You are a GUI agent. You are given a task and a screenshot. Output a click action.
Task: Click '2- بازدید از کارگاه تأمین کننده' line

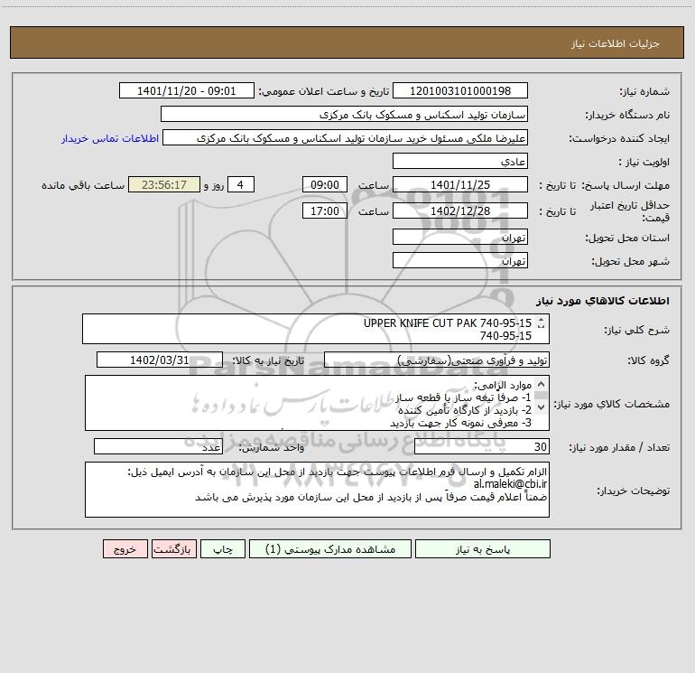[465, 410]
